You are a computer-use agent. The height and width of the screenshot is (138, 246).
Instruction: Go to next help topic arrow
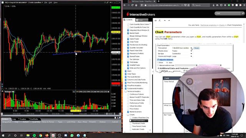coord(169,20)
